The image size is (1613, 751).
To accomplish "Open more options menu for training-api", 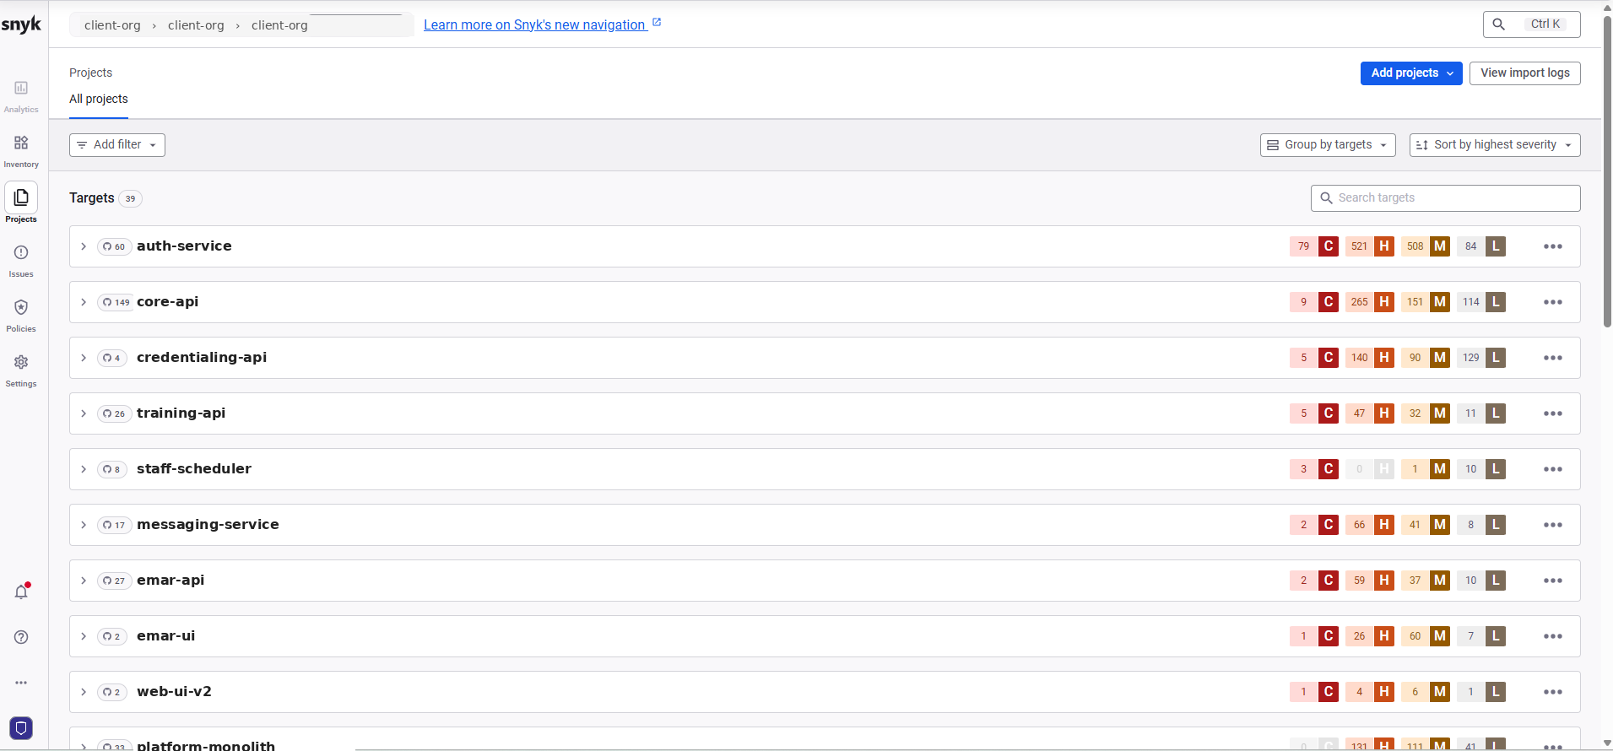I will pyautogui.click(x=1553, y=413).
